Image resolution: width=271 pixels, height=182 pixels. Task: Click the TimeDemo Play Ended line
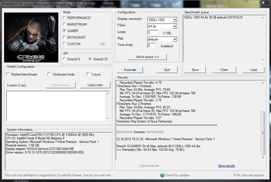point(144,121)
